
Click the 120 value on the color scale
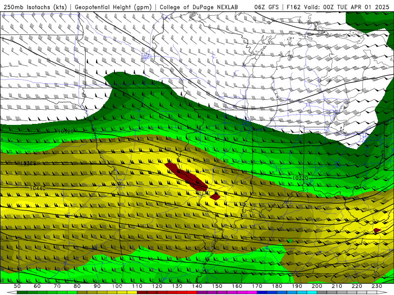pyautogui.click(x=157, y=286)
